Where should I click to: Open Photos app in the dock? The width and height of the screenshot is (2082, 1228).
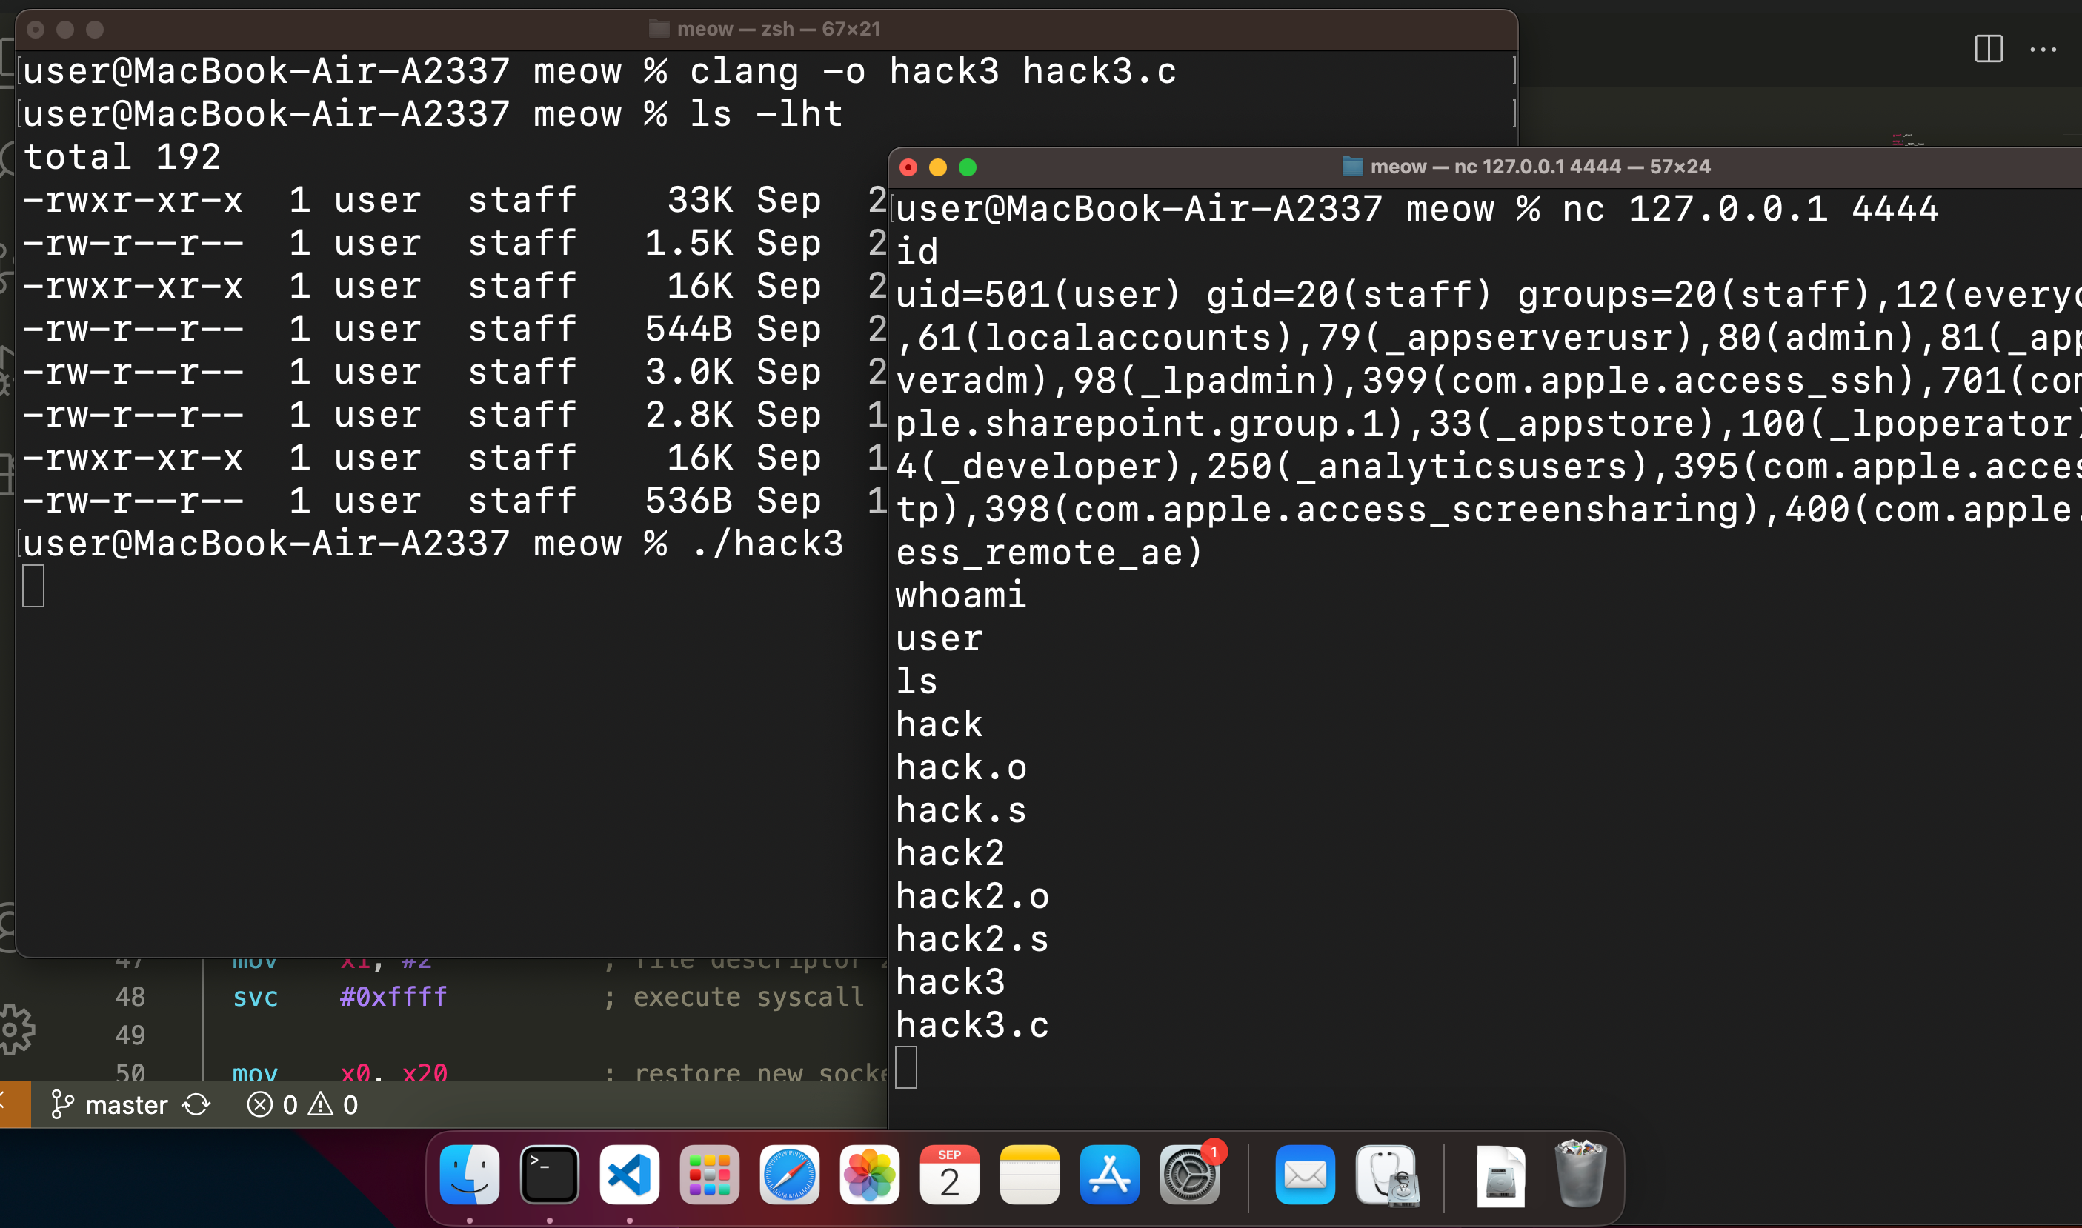tap(869, 1174)
